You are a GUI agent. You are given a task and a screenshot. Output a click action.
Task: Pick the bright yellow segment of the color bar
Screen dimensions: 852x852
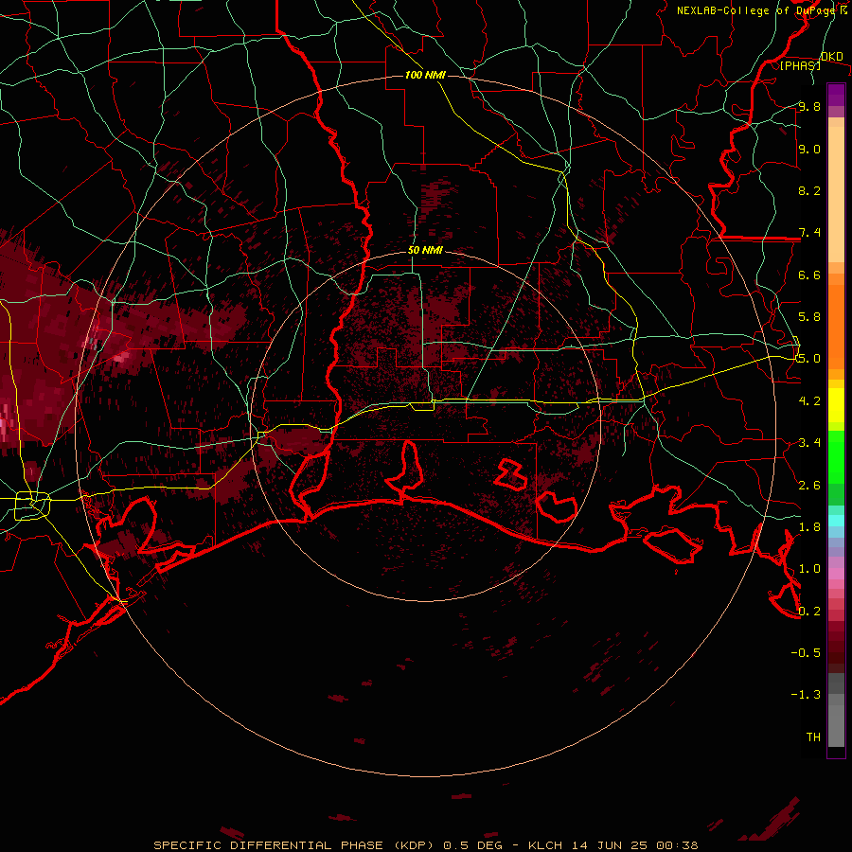tap(836, 405)
